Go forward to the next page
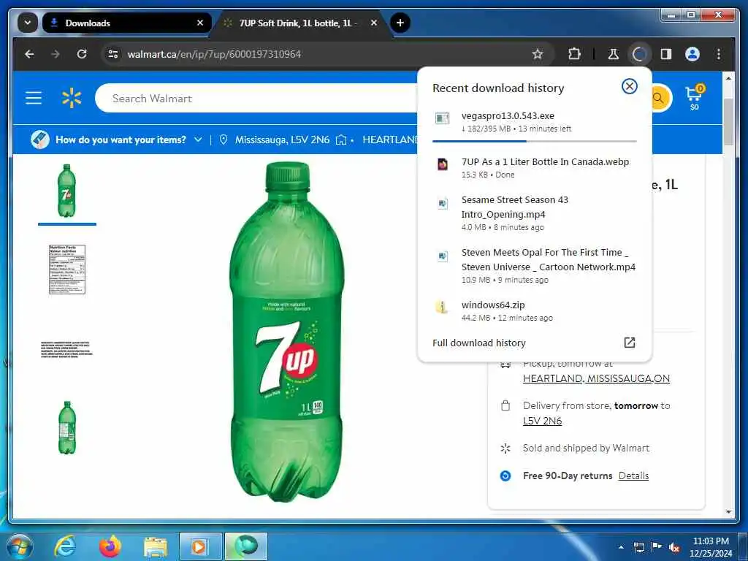This screenshot has height=561, width=748. coord(56,54)
